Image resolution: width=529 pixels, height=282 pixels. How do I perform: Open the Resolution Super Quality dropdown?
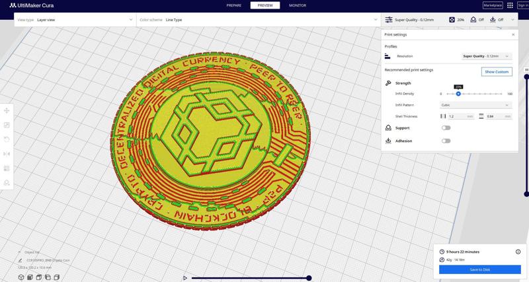click(486, 56)
